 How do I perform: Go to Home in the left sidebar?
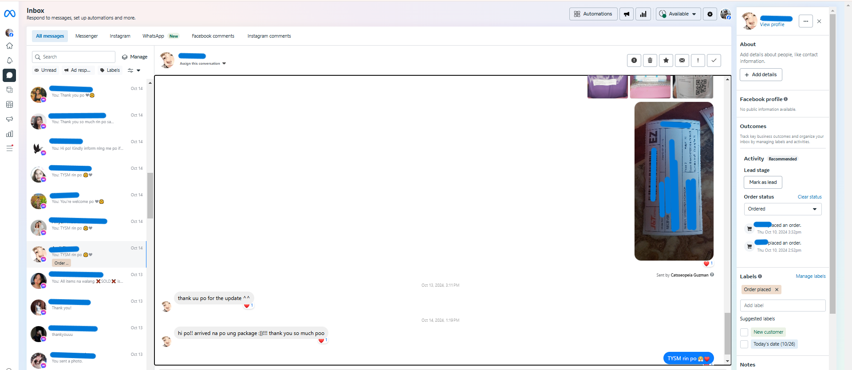(9, 46)
